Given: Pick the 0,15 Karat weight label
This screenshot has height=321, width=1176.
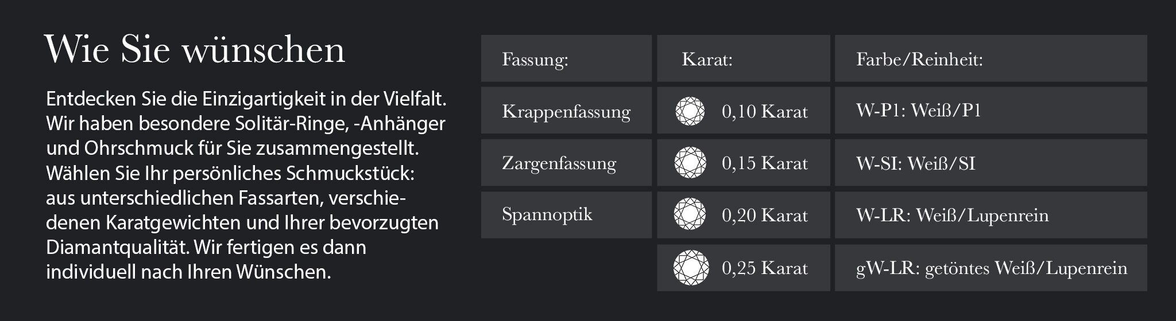Looking at the screenshot, I should [764, 163].
